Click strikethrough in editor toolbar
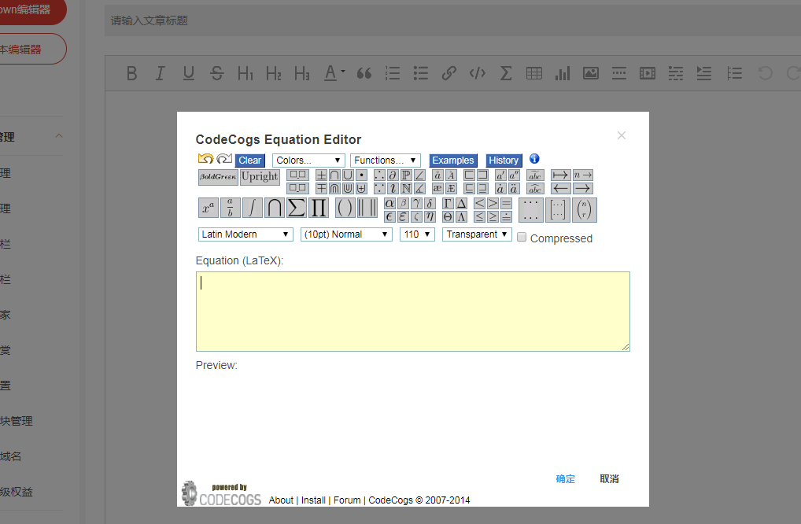Viewport: 801px width, 524px height. 216,73
